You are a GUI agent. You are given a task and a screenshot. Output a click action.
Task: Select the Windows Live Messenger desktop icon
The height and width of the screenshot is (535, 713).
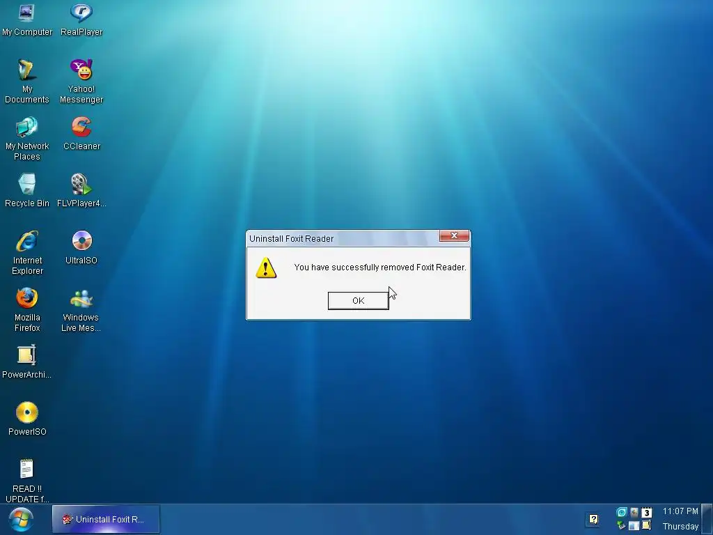coord(81,310)
